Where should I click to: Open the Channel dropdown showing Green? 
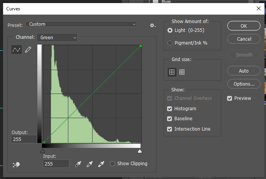click(x=57, y=37)
